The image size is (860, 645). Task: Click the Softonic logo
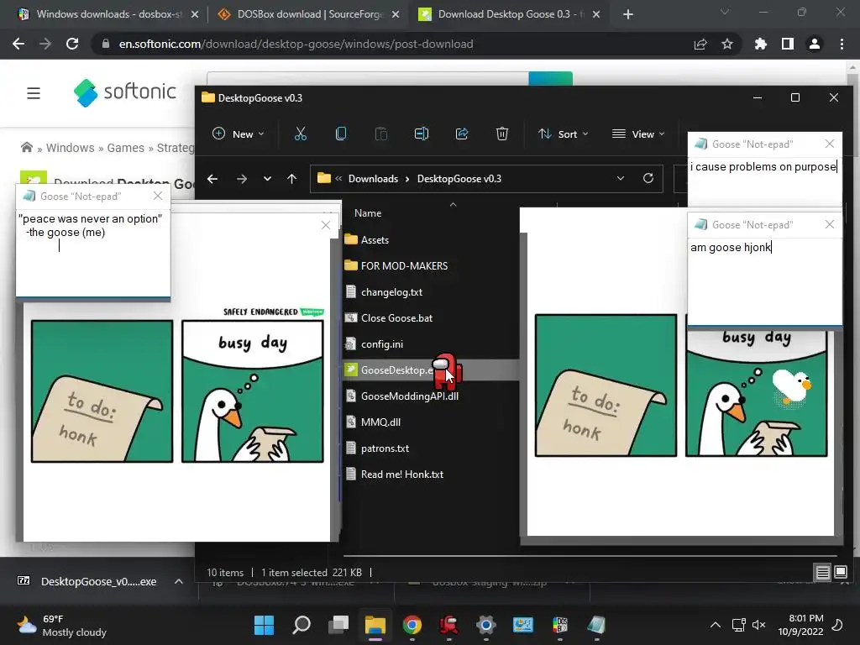click(125, 92)
